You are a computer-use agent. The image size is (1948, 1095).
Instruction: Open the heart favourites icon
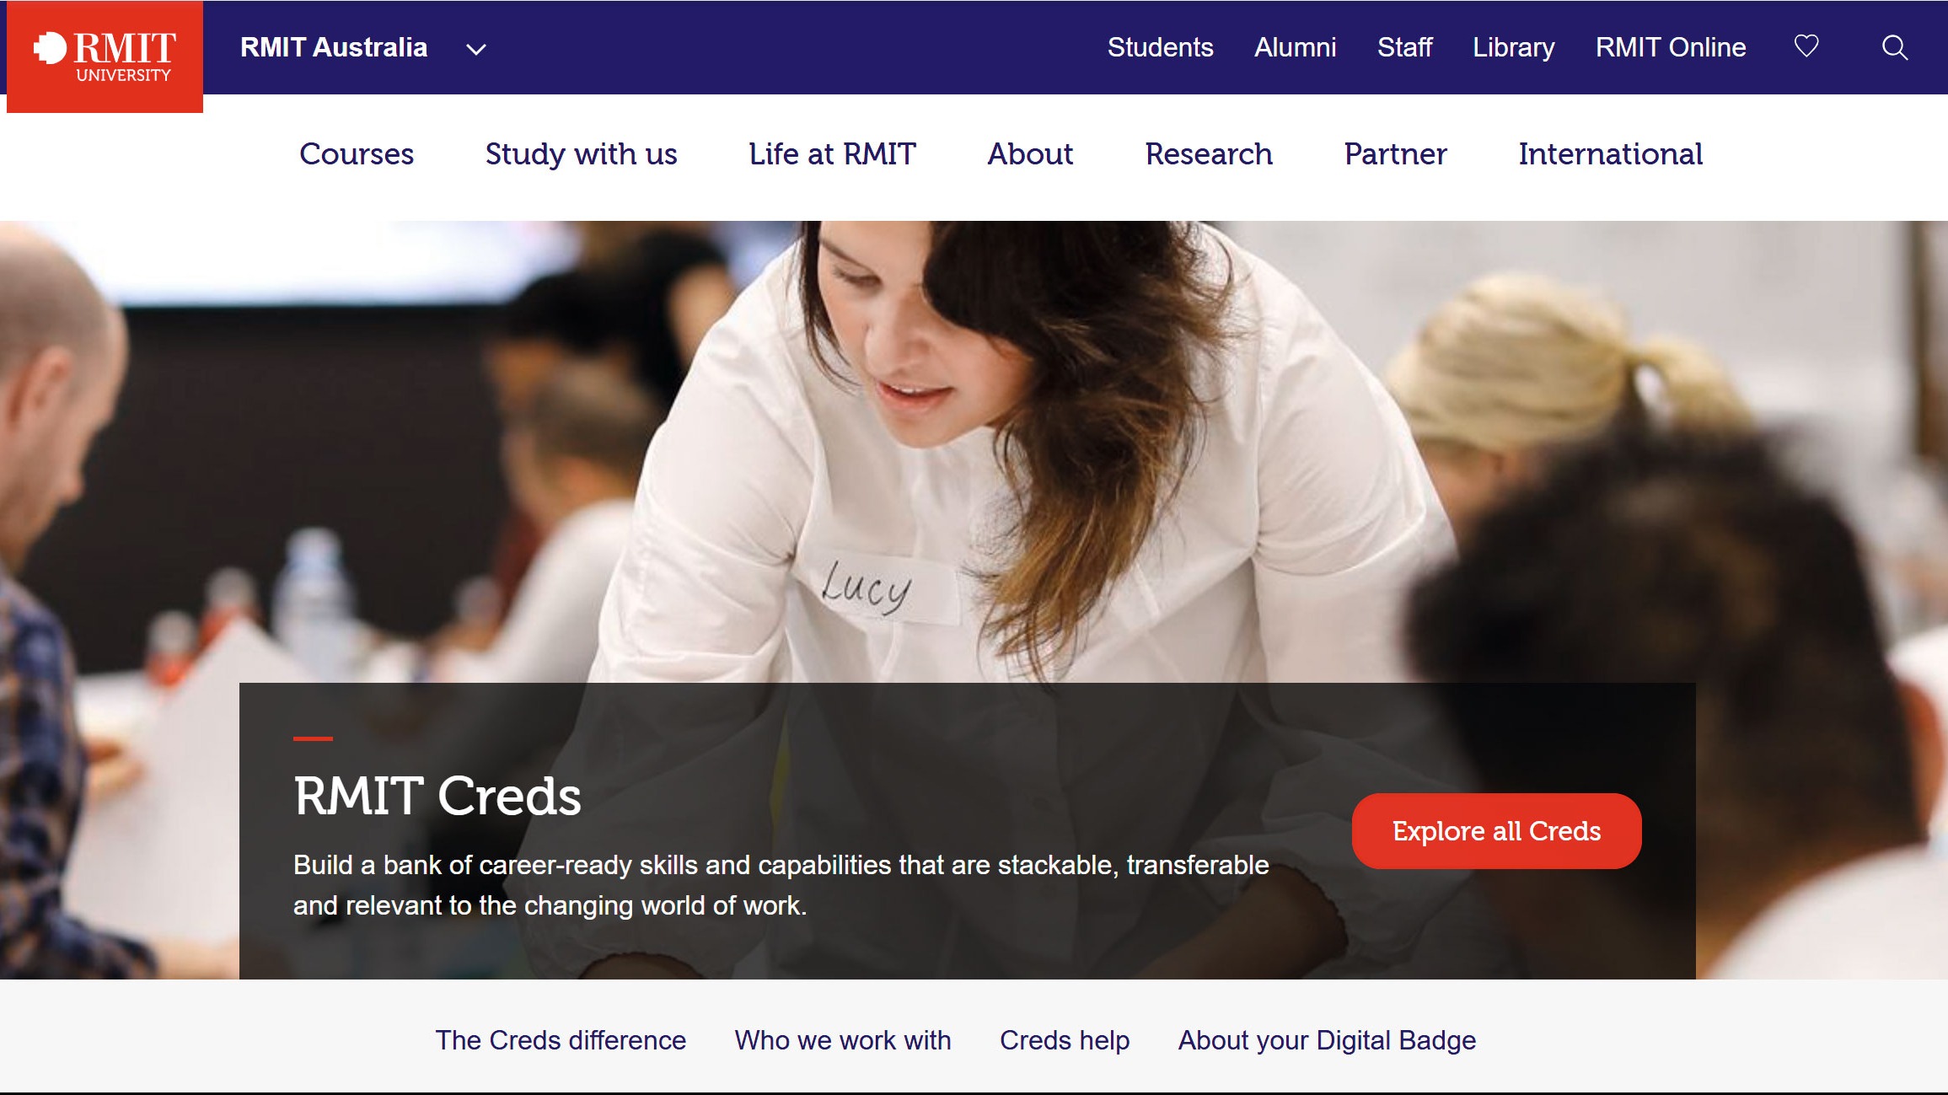point(1806,46)
